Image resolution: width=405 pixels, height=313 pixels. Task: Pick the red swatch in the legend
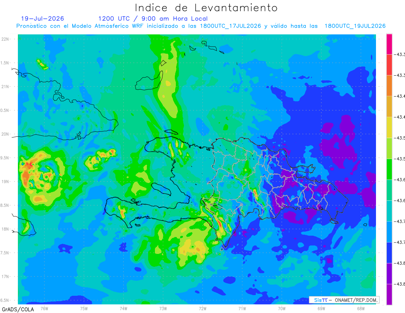point(389,65)
